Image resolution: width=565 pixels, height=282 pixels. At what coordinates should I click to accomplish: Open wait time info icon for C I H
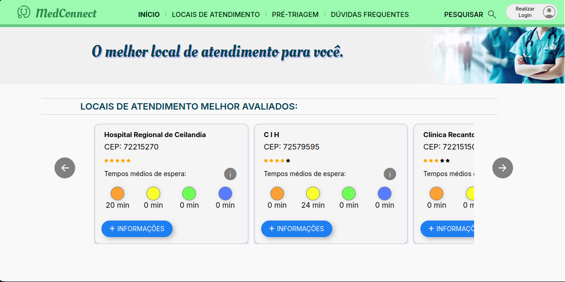point(390,174)
